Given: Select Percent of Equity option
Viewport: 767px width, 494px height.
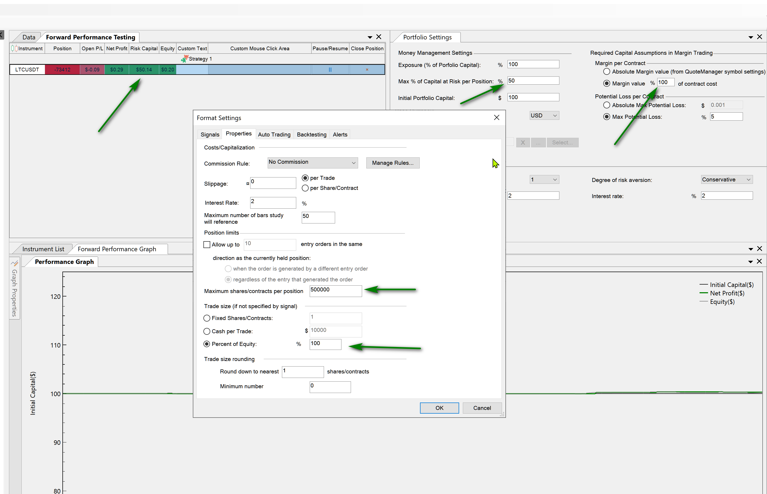Looking at the screenshot, I should click(207, 344).
